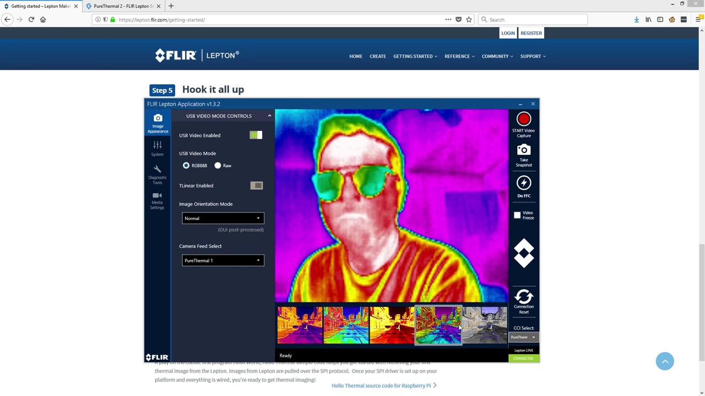Open tracking protection shield icon
Image resolution: width=705 pixels, height=396 pixels.
point(105,19)
